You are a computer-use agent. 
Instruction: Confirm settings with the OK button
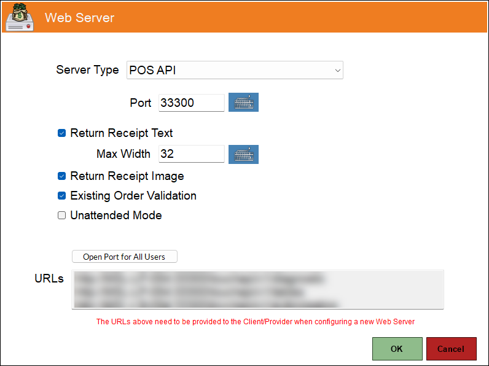point(397,349)
